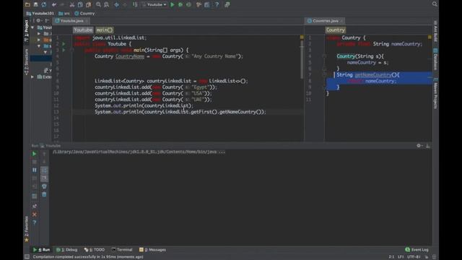This screenshot has width=462, height=260.
Task: Click Clear All trash icon in Run panel
Action: tap(44, 194)
